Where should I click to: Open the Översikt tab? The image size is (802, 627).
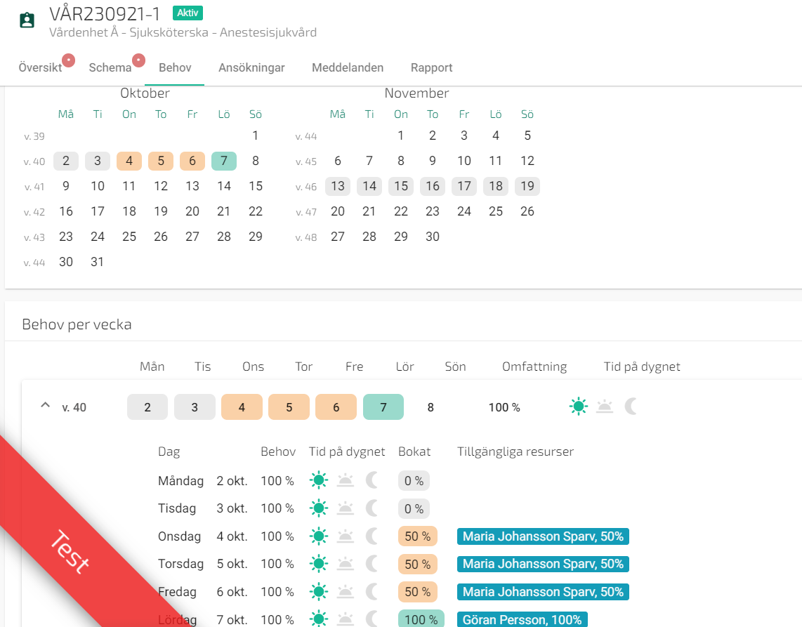point(40,67)
